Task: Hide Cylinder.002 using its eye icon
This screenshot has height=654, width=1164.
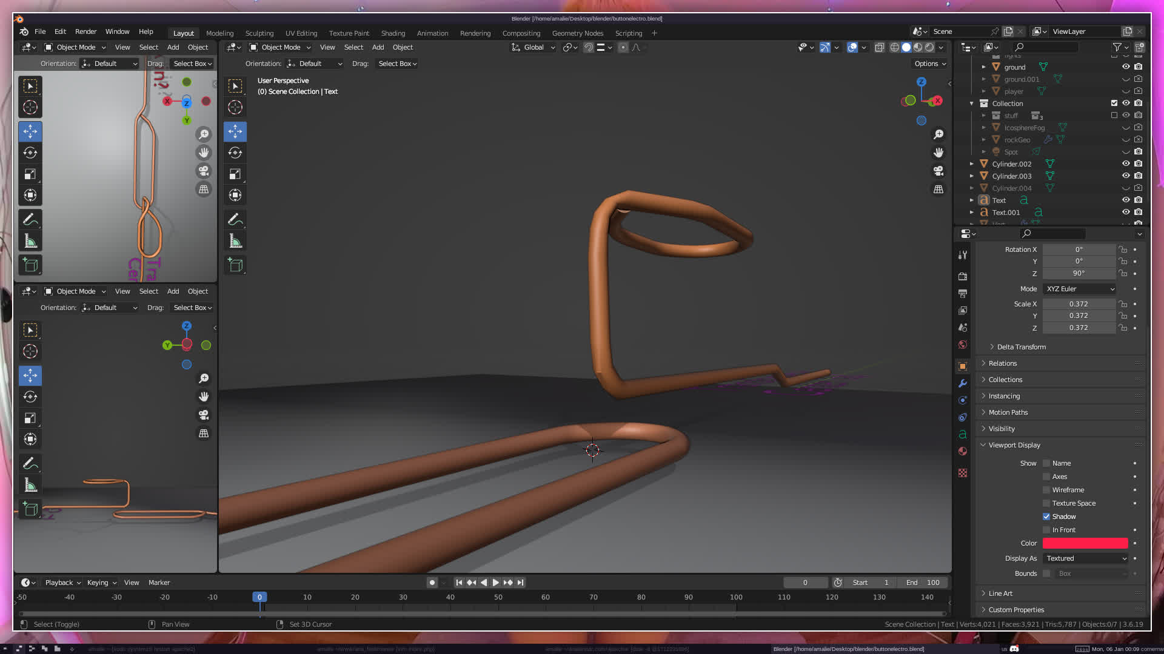Action: pos(1126,163)
